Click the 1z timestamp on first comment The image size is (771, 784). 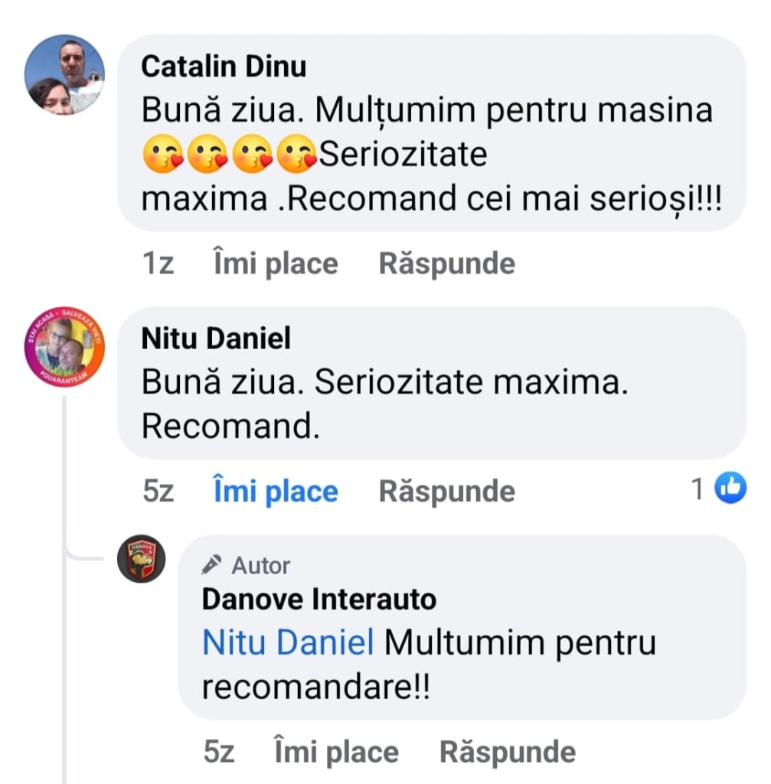tap(158, 264)
